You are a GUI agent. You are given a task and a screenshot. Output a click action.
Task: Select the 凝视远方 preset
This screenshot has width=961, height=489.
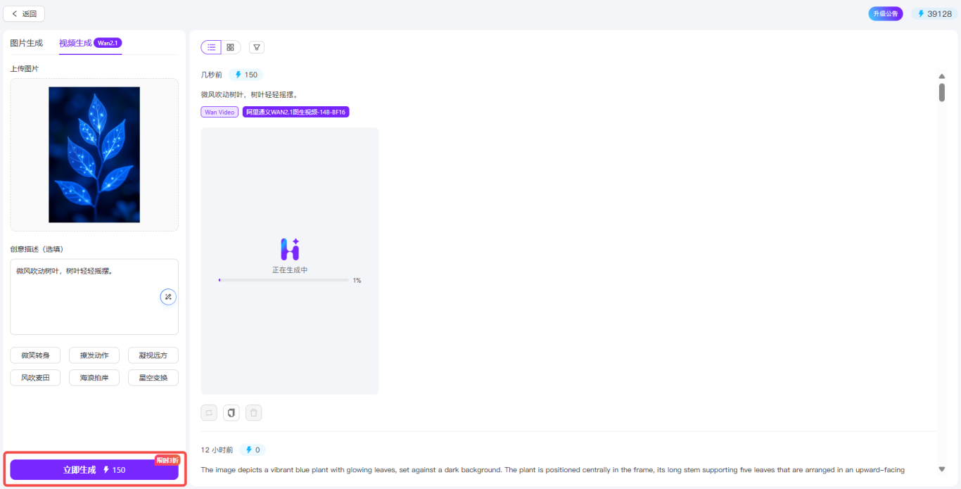click(x=153, y=355)
